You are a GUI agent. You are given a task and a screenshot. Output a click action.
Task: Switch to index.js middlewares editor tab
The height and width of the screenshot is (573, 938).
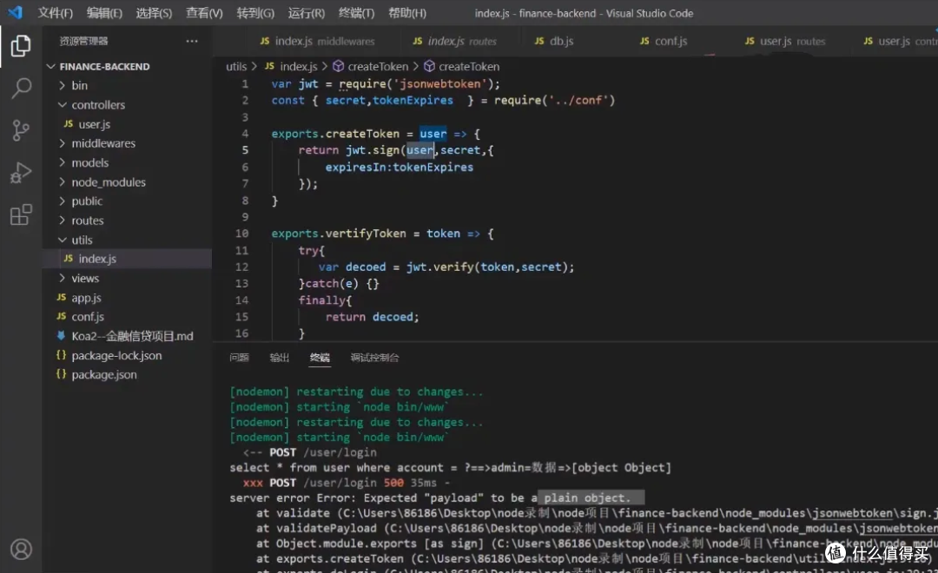pyautogui.click(x=317, y=42)
